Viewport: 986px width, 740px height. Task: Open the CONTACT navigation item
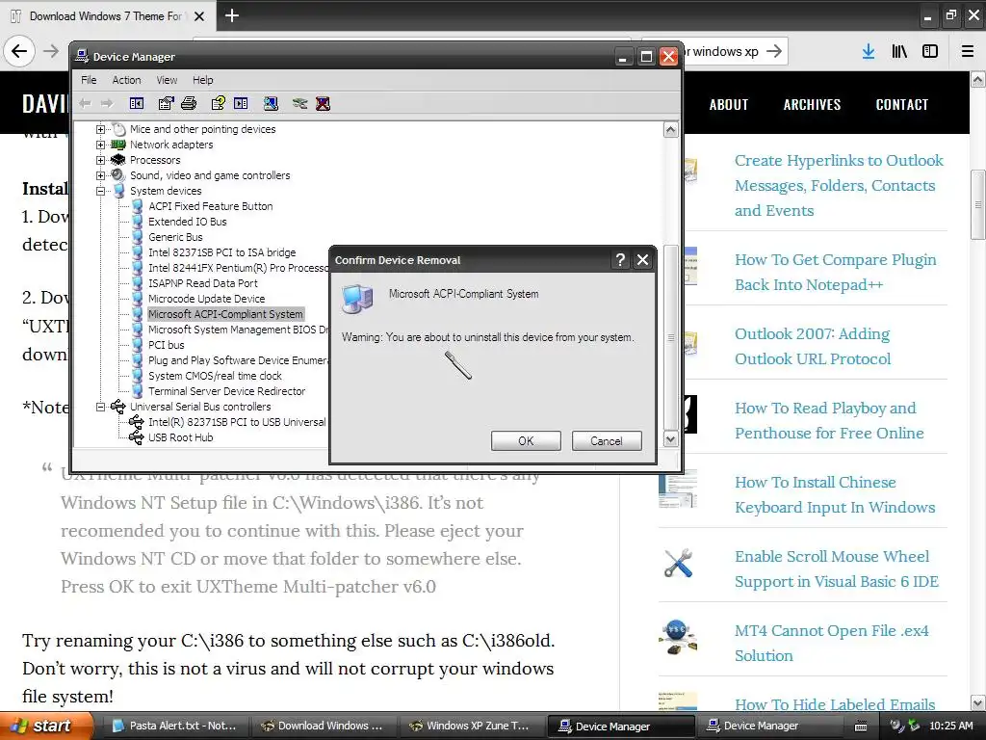[901, 104]
